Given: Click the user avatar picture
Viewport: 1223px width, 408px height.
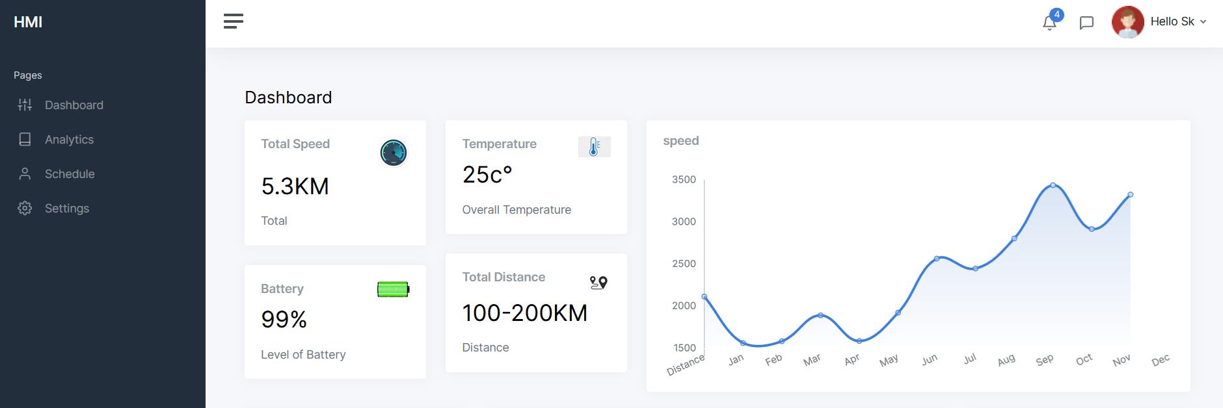Looking at the screenshot, I should click(x=1127, y=22).
